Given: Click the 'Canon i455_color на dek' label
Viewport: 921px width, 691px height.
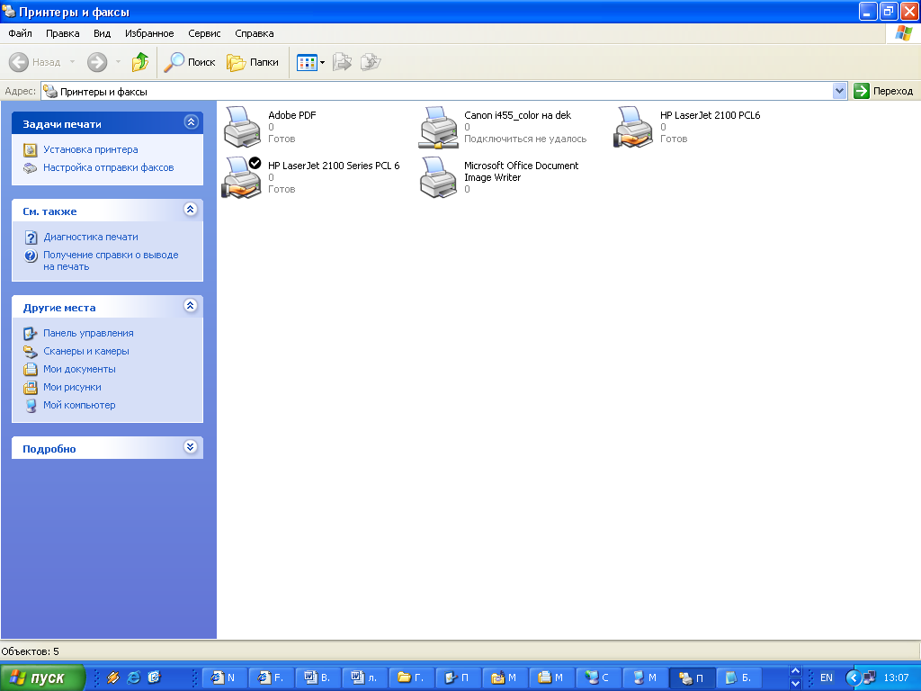Looking at the screenshot, I should click(517, 115).
